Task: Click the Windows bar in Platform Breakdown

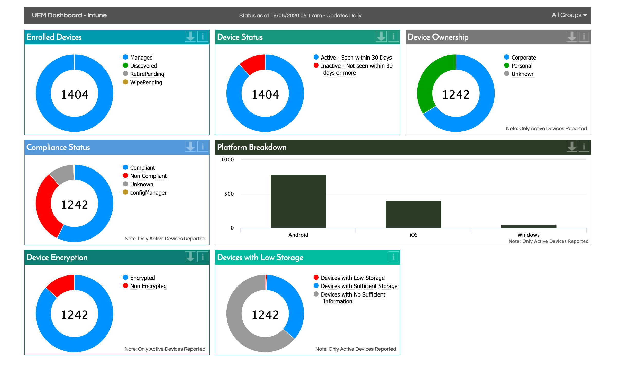Action: (x=529, y=226)
